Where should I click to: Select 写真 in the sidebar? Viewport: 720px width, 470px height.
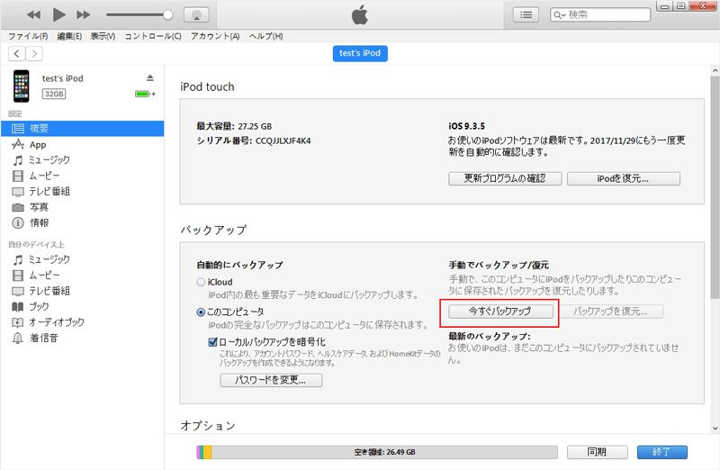pos(82,207)
